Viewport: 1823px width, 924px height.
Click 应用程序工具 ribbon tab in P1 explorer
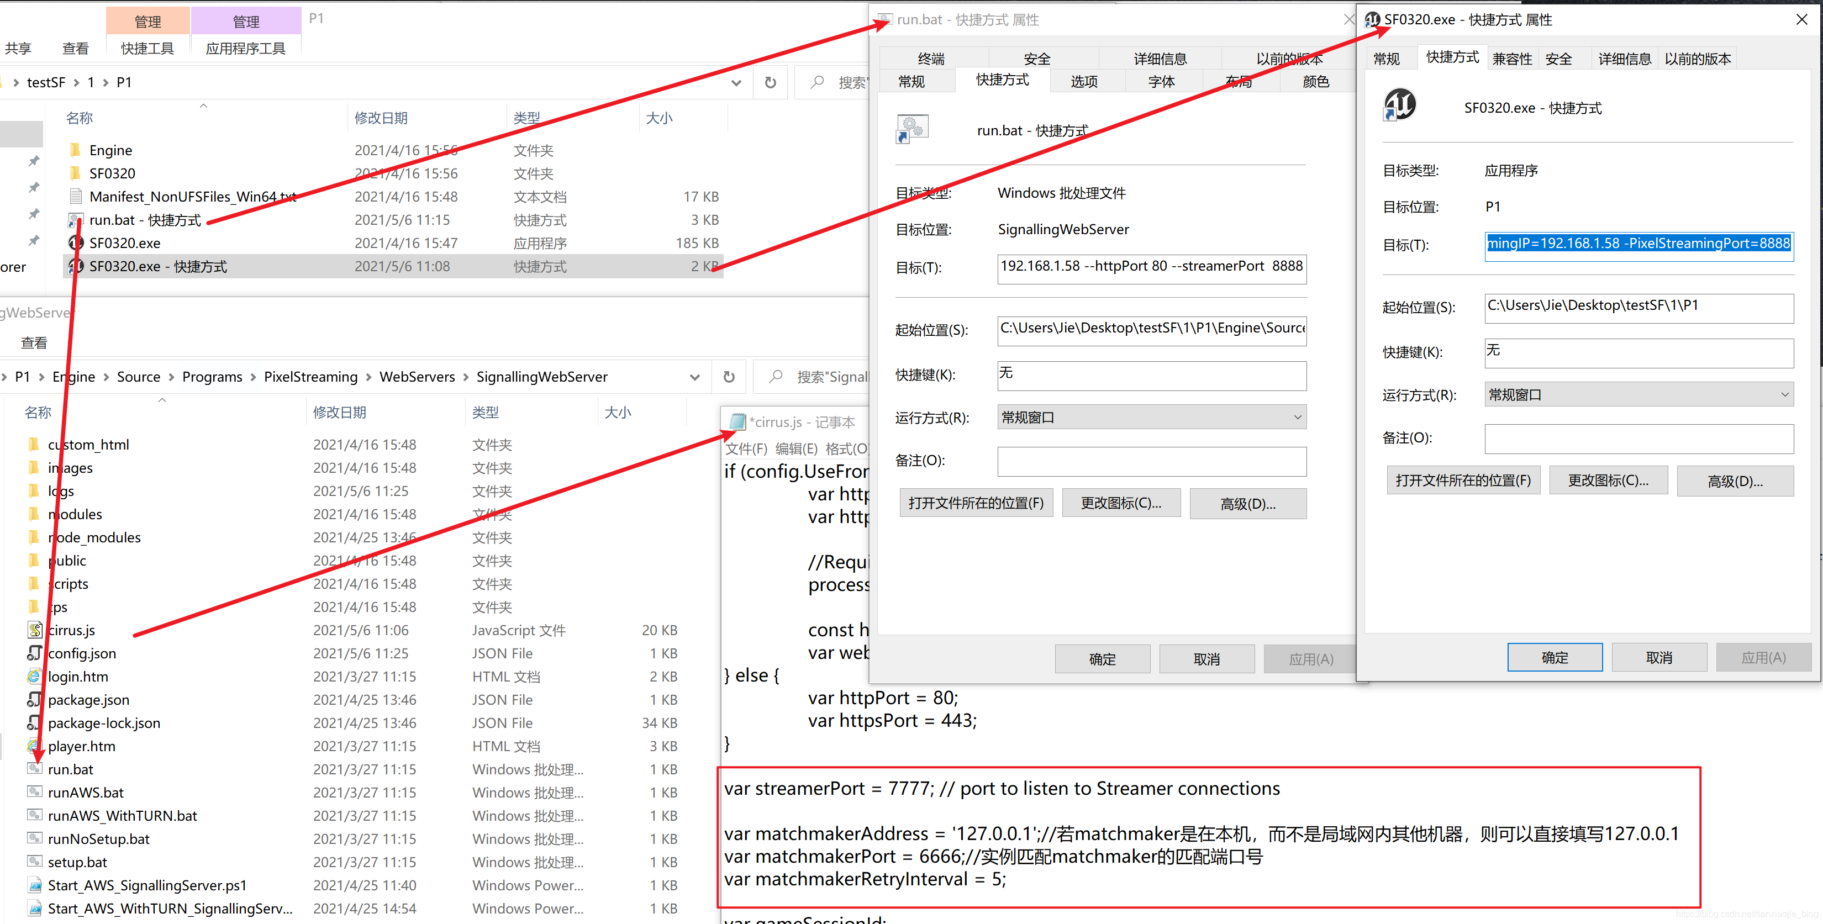click(x=246, y=48)
